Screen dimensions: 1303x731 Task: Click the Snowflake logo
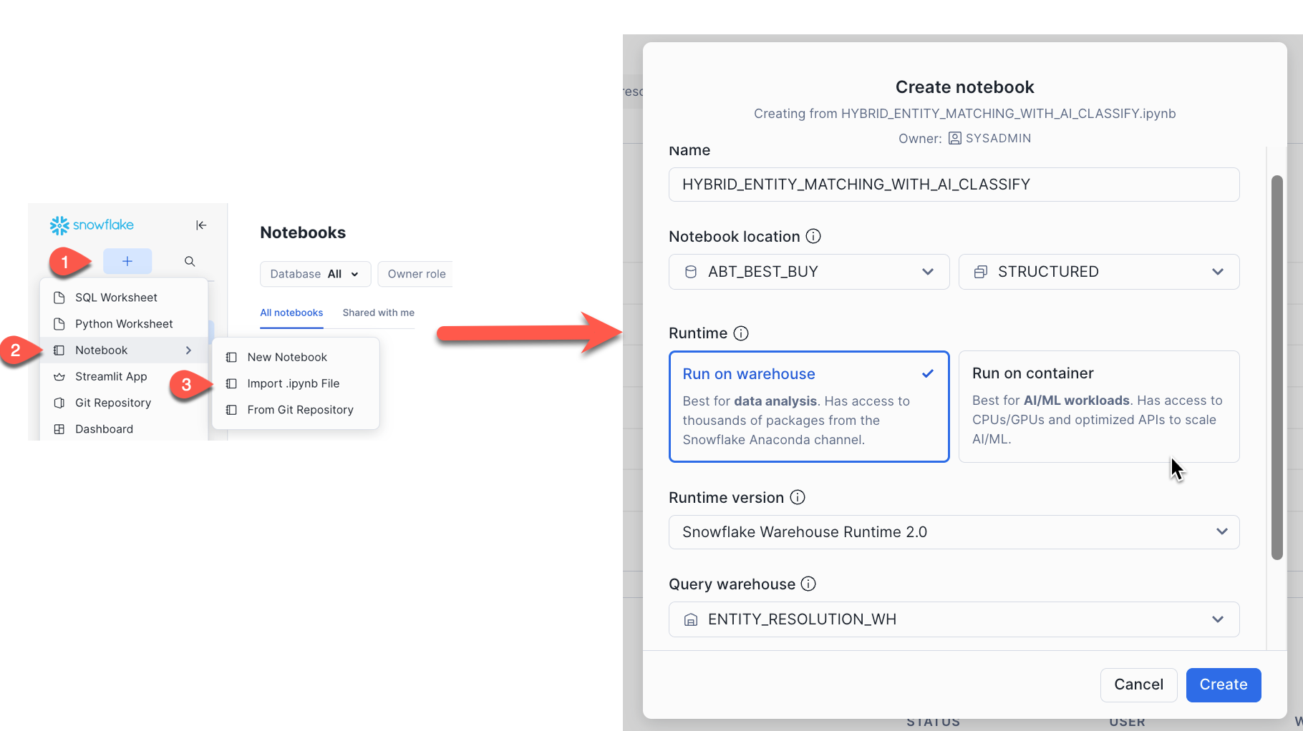click(x=92, y=225)
